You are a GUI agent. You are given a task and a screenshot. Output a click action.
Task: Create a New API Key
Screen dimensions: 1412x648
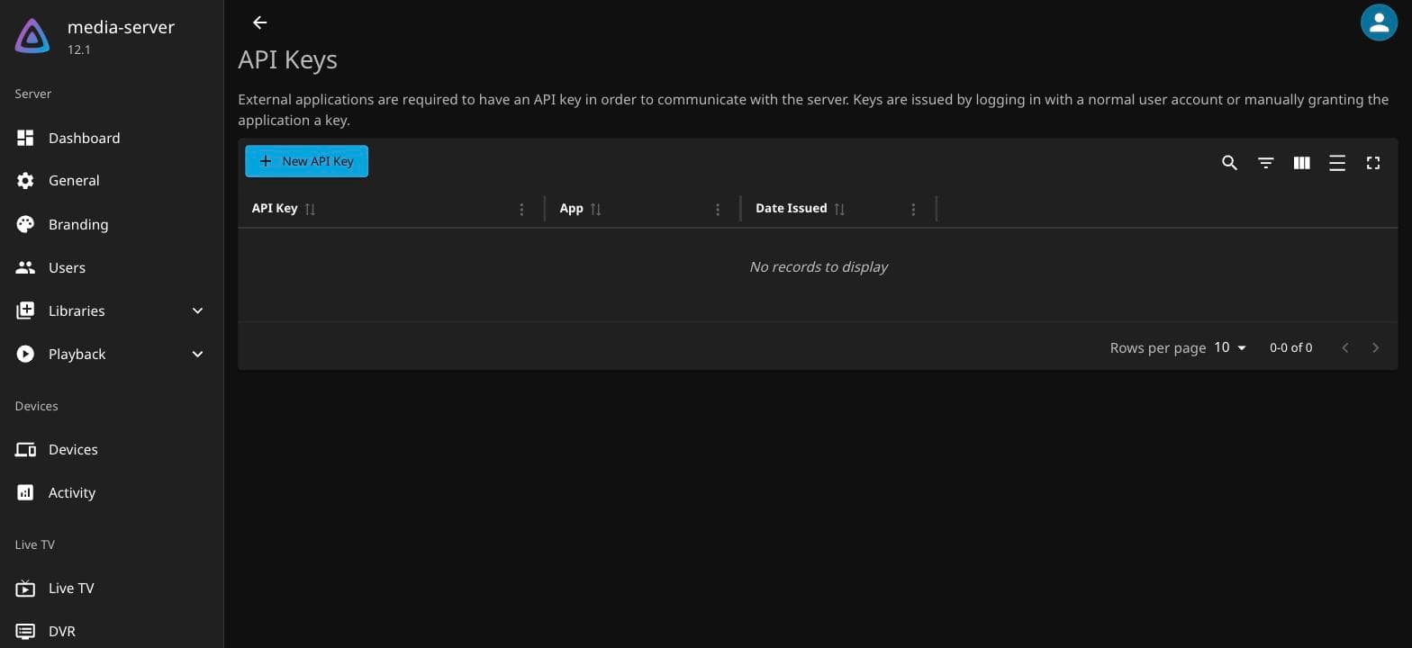click(x=306, y=161)
